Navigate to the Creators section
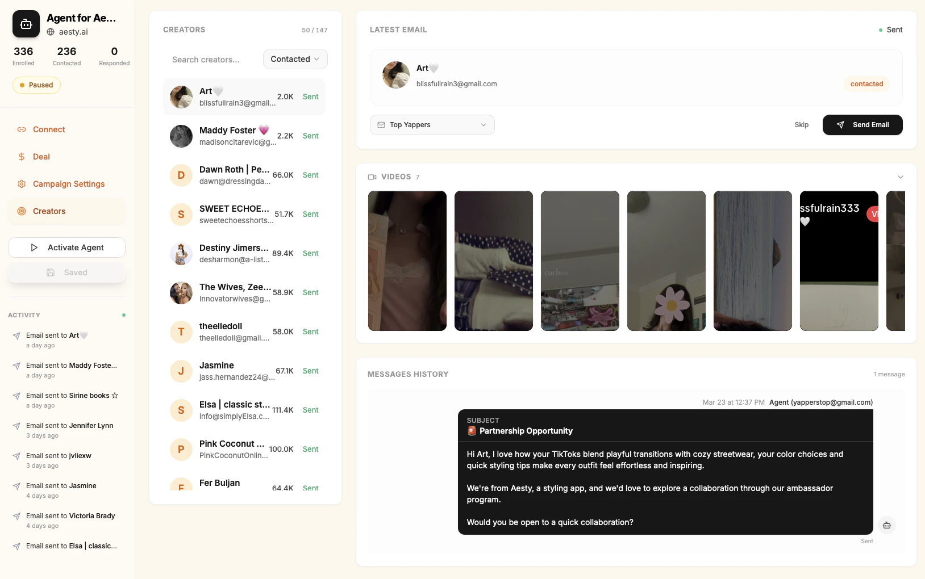Viewport: 925px width, 579px height. 48,211
